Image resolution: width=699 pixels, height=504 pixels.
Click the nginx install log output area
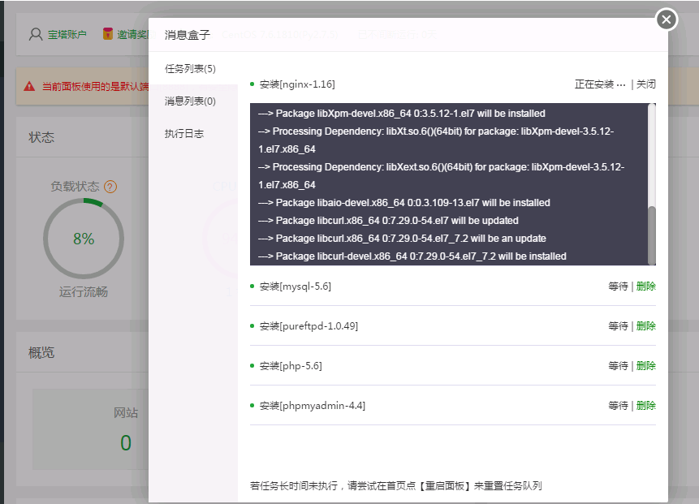pyautogui.click(x=447, y=185)
